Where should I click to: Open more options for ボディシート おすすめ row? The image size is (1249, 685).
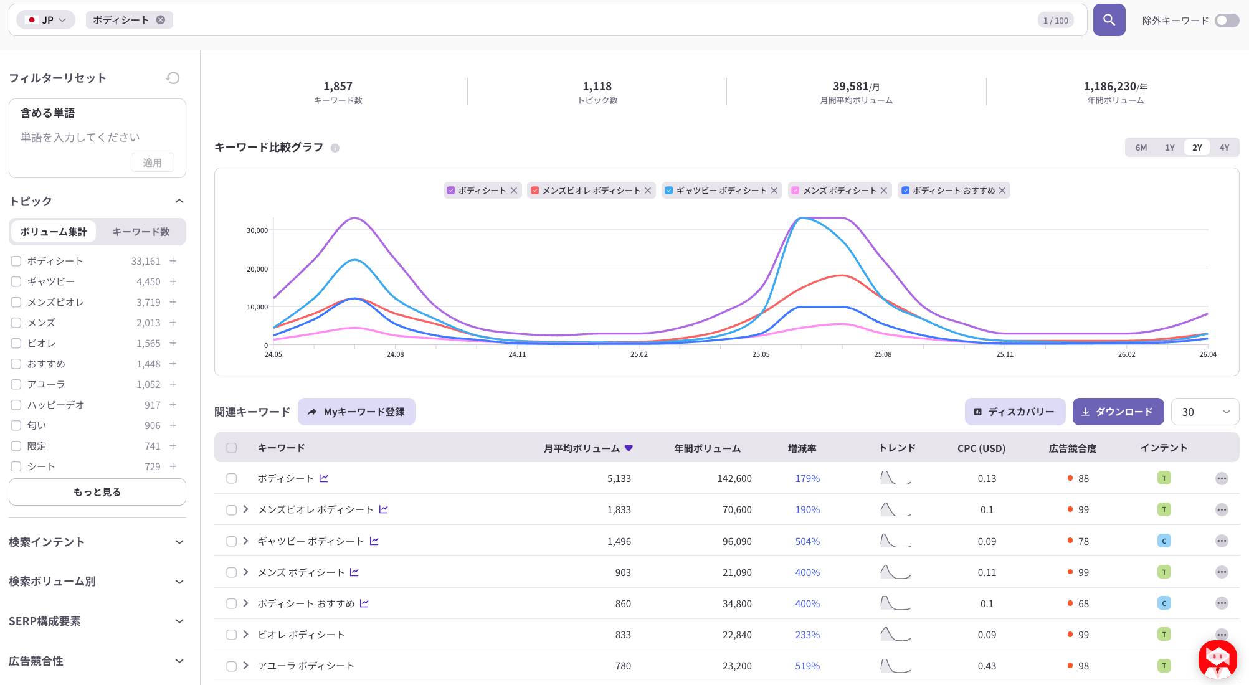[1222, 603]
